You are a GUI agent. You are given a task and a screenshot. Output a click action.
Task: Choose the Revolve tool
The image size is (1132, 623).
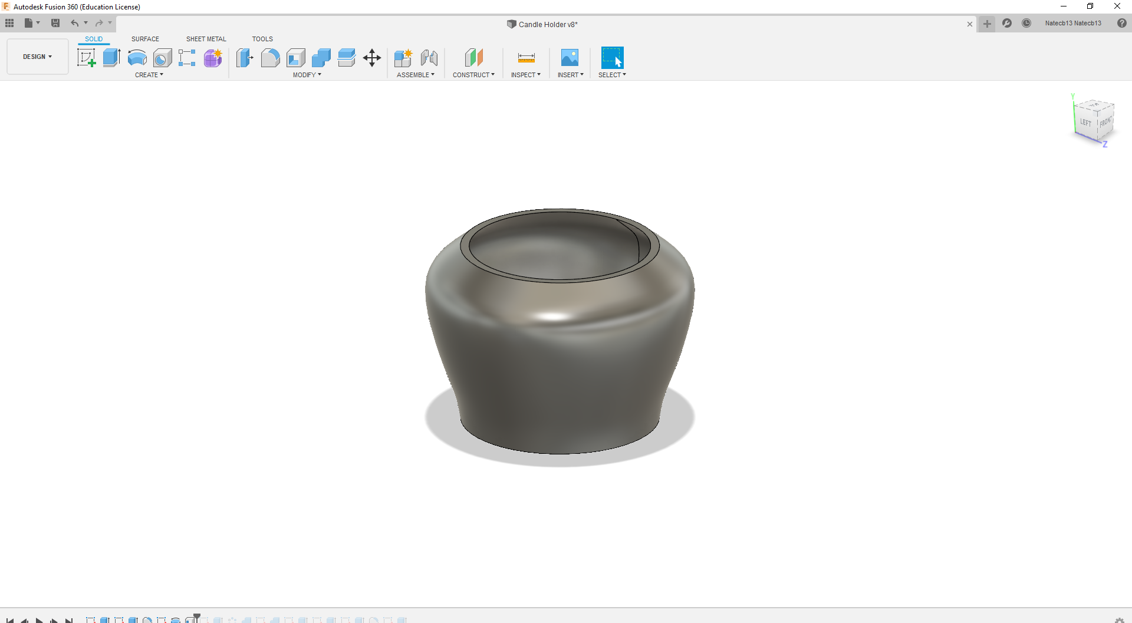pyautogui.click(x=137, y=58)
